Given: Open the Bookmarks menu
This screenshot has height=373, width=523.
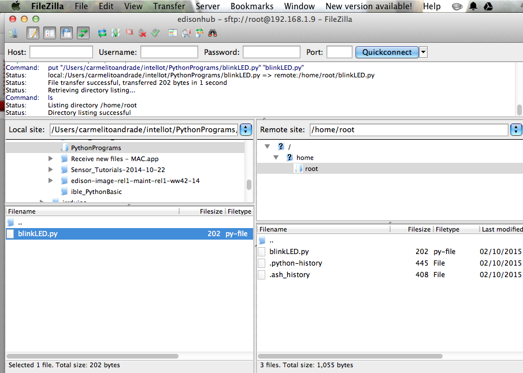Looking at the screenshot, I should coord(252,6).
